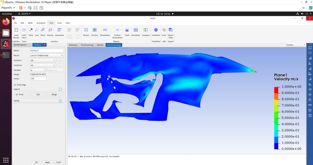Open the Variable dropdown showing p

pyautogui.click(x=38, y=70)
